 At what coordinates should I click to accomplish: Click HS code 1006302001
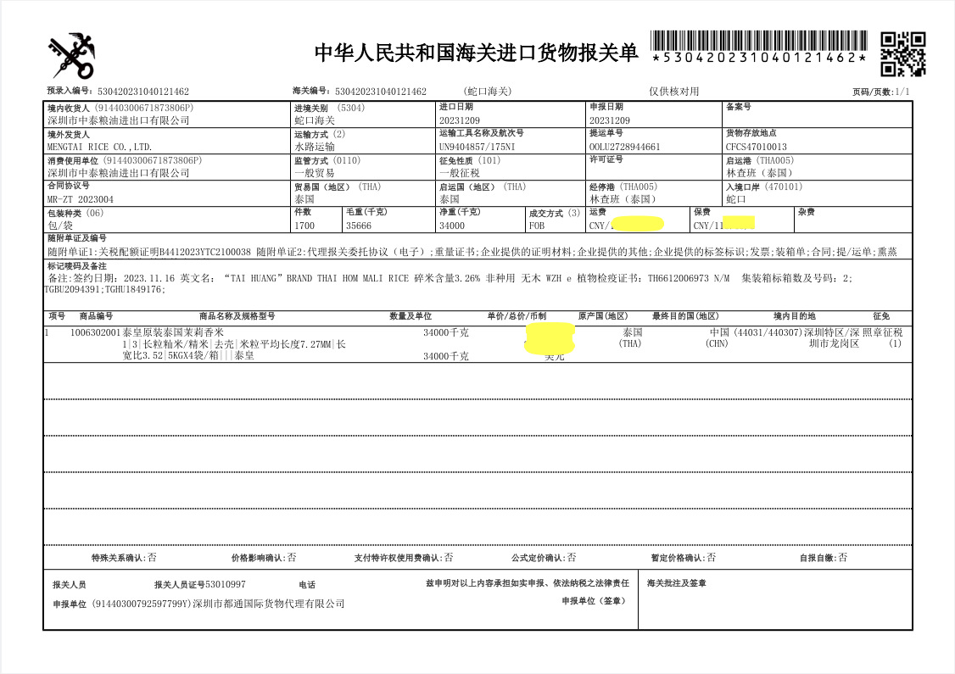[x=96, y=332]
